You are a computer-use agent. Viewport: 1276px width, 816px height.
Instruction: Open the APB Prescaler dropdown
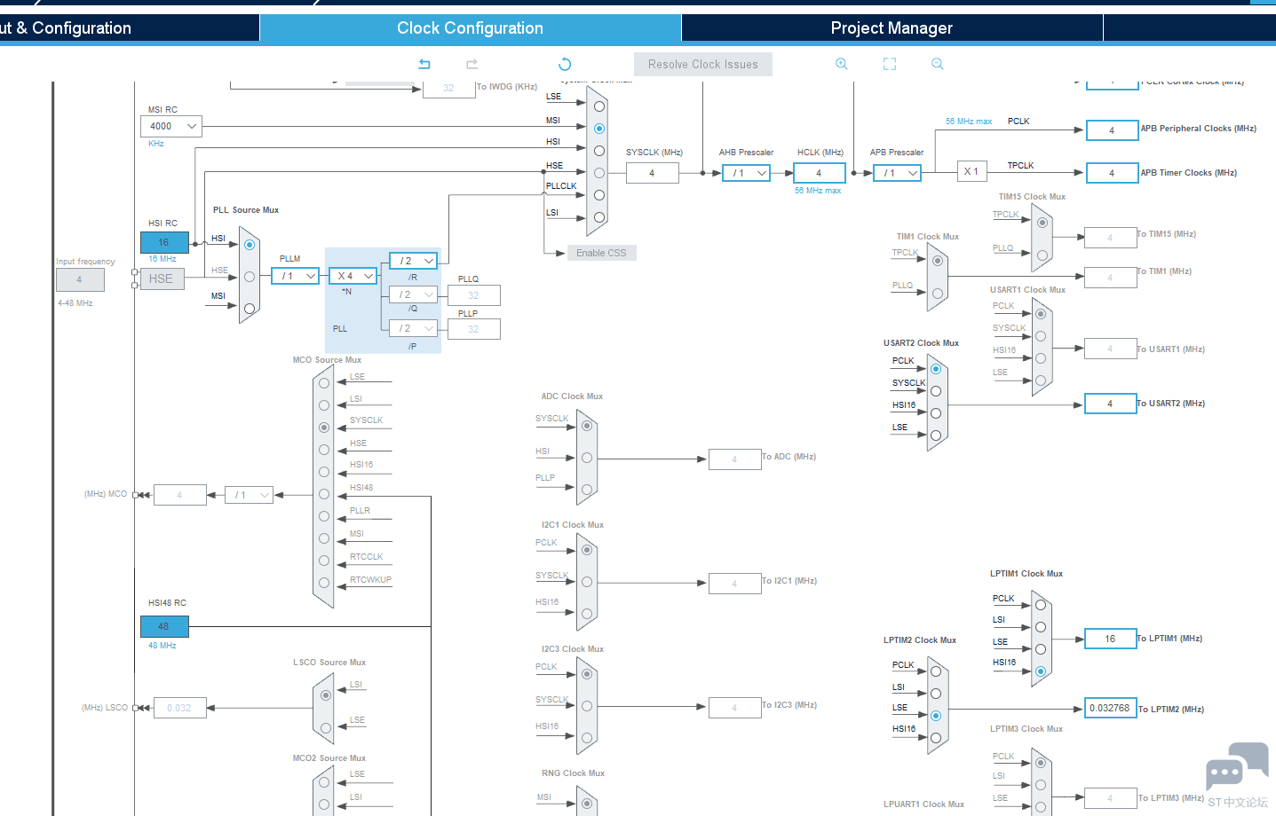[897, 173]
